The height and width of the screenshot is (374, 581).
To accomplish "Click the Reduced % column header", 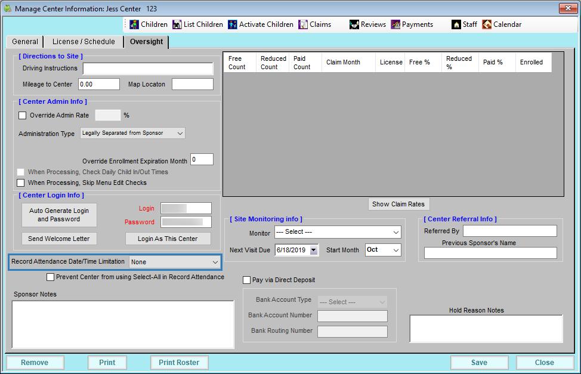I will (x=460, y=62).
